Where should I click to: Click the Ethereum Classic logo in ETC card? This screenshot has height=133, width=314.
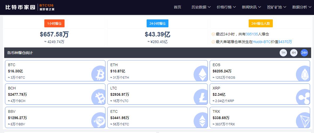[200, 120]
